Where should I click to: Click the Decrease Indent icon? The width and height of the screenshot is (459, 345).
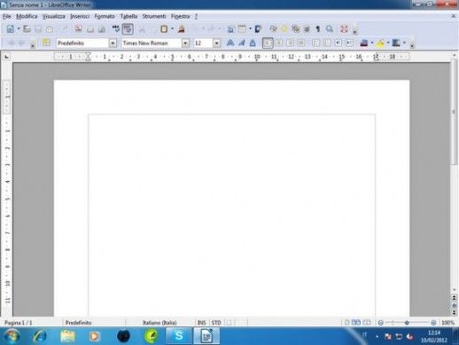click(338, 43)
